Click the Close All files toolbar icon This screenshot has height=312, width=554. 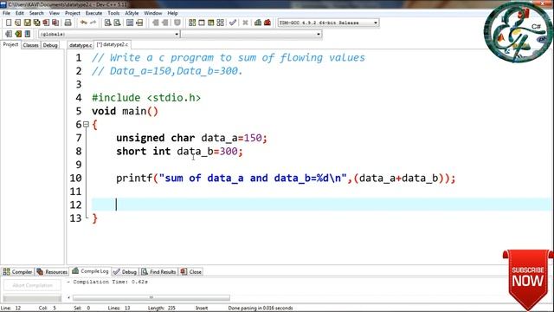(x=55, y=23)
